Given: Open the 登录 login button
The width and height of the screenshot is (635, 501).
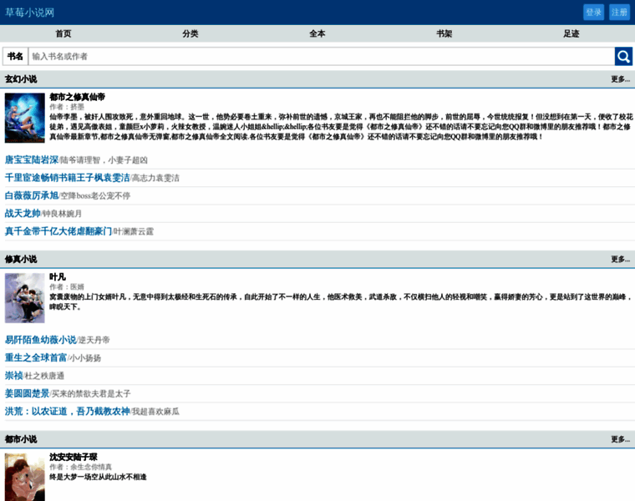Looking at the screenshot, I should pos(593,13).
